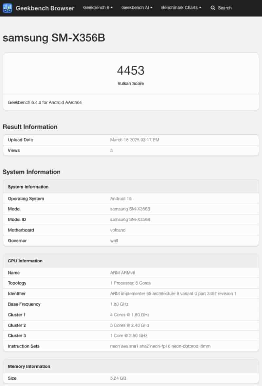Screen dimensions: 262x386
Task: Select the samsung SM-X356B page title
Action: pos(54,38)
